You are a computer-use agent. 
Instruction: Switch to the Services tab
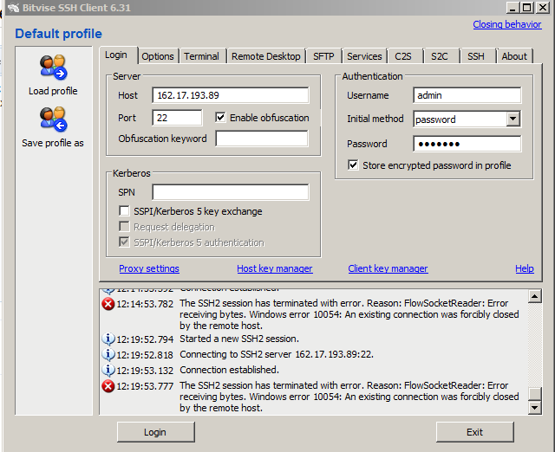pyautogui.click(x=364, y=56)
